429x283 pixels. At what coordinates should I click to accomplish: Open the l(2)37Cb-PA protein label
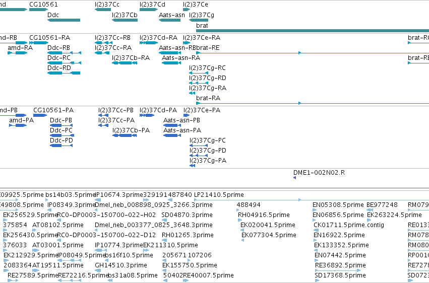[x=131, y=130]
